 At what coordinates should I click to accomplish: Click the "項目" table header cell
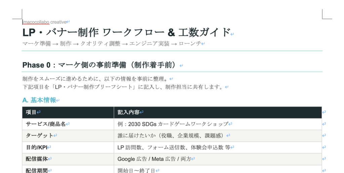pos(31,112)
